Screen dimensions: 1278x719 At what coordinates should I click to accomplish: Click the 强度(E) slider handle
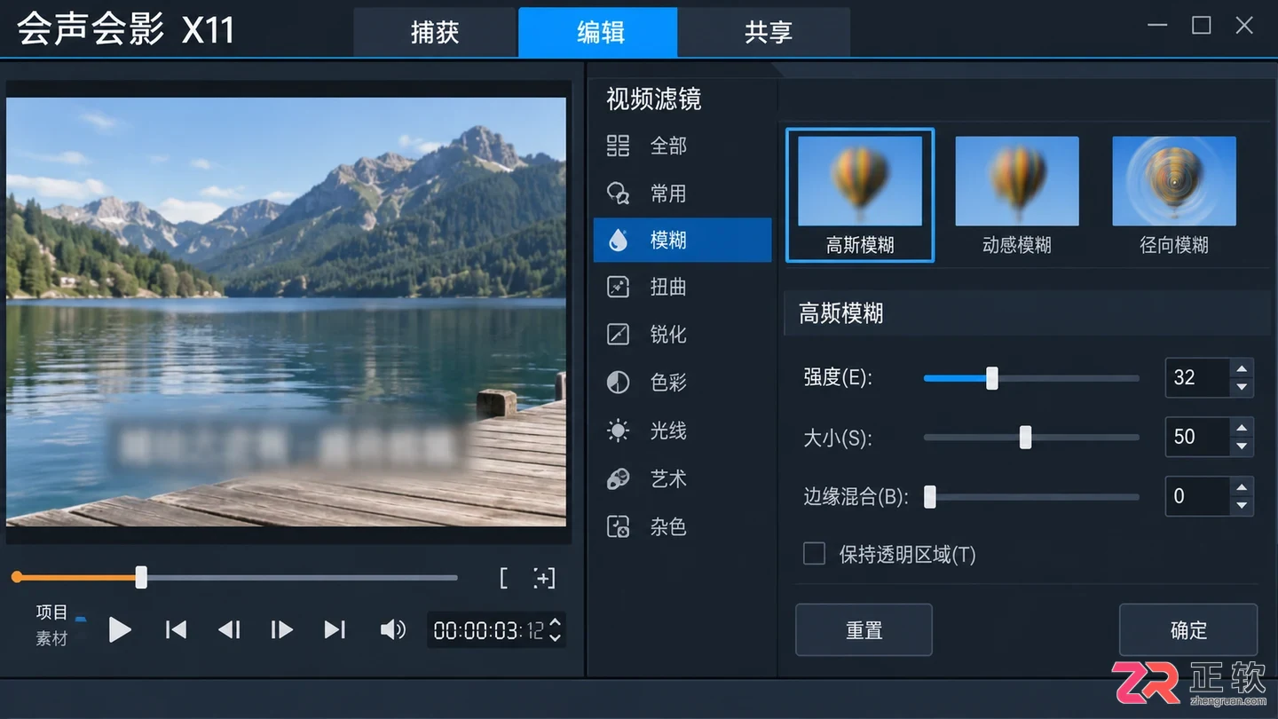tap(992, 378)
